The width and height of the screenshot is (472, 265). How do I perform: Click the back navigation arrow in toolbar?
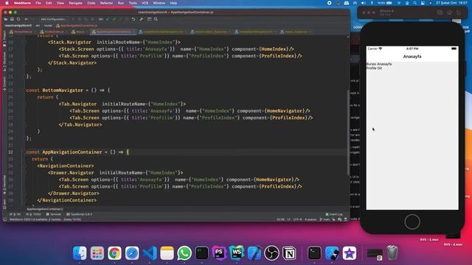pos(27,19)
